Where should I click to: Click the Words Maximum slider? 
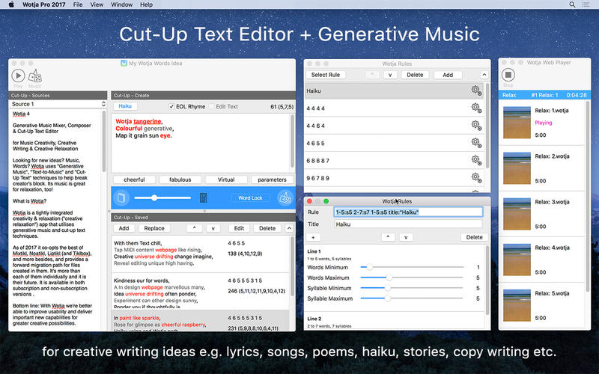413,278
